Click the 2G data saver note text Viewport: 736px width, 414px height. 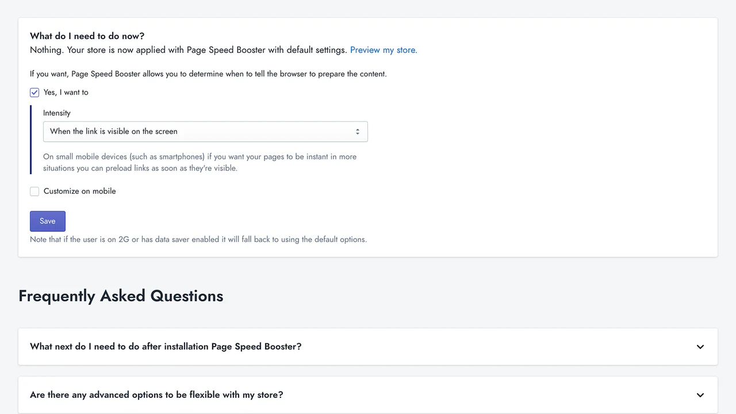coord(198,239)
